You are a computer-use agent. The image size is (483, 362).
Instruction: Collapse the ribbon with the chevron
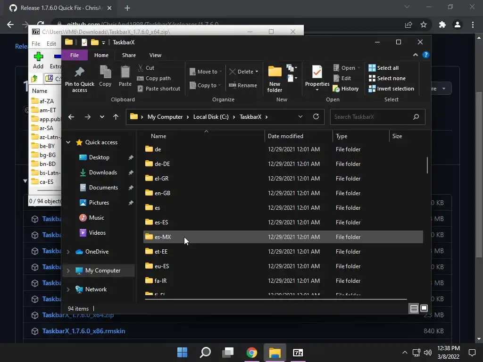coord(415,55)
